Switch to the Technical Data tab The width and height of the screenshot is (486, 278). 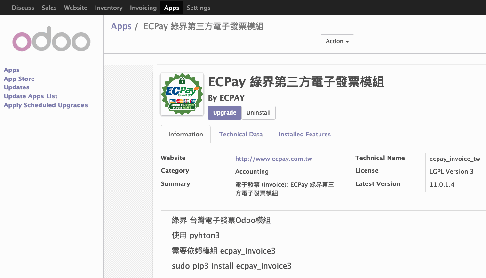(241, 134)
